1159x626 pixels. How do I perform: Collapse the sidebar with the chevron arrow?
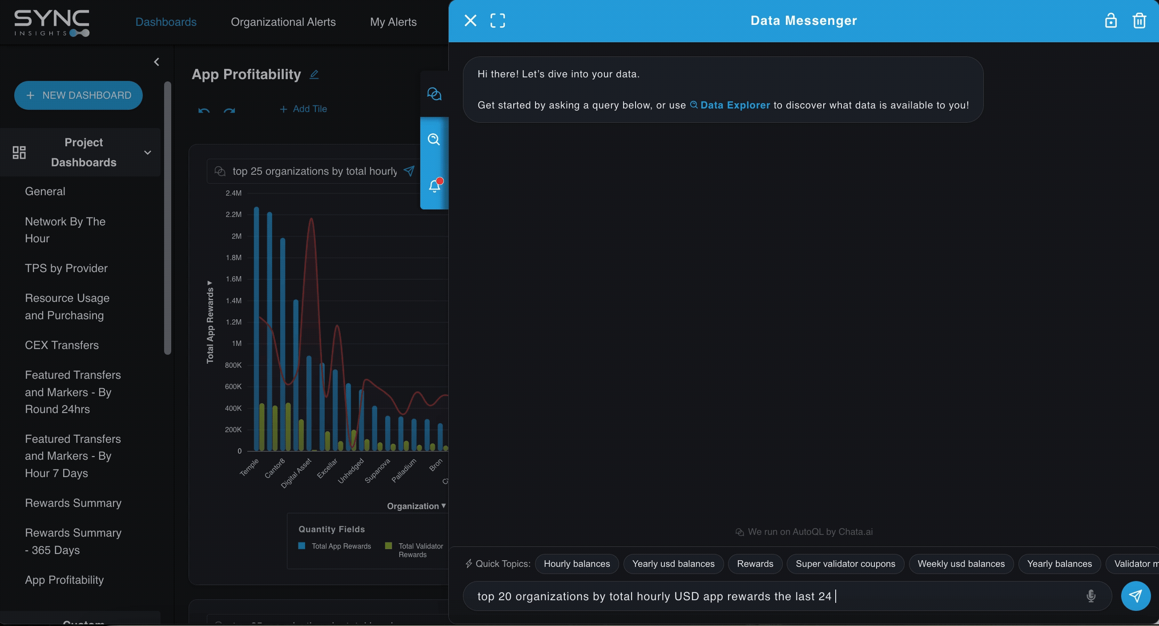tap(157, 62)
